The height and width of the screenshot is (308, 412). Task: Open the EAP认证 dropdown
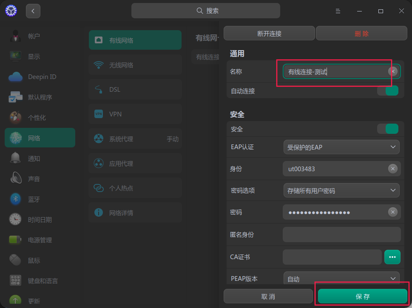tap(341, 147)
